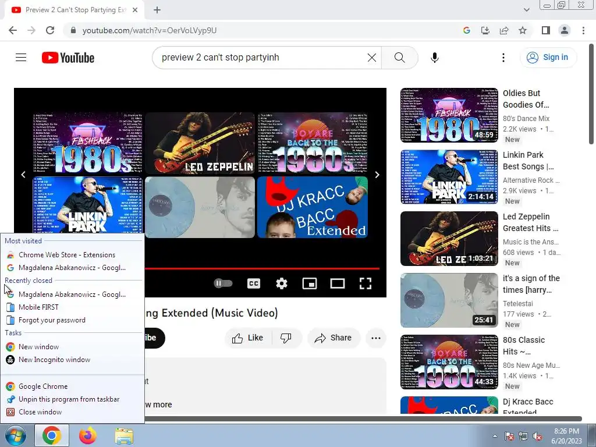The height and width of the screenshot is (447, 596).
Task: Click the red video progress bar
Action: (x=262, y=269)
